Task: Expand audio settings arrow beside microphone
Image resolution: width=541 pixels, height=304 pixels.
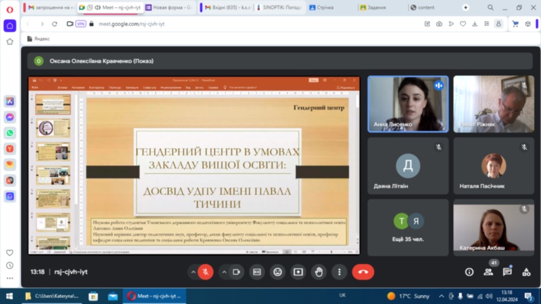Action: (x=193, y=272)
